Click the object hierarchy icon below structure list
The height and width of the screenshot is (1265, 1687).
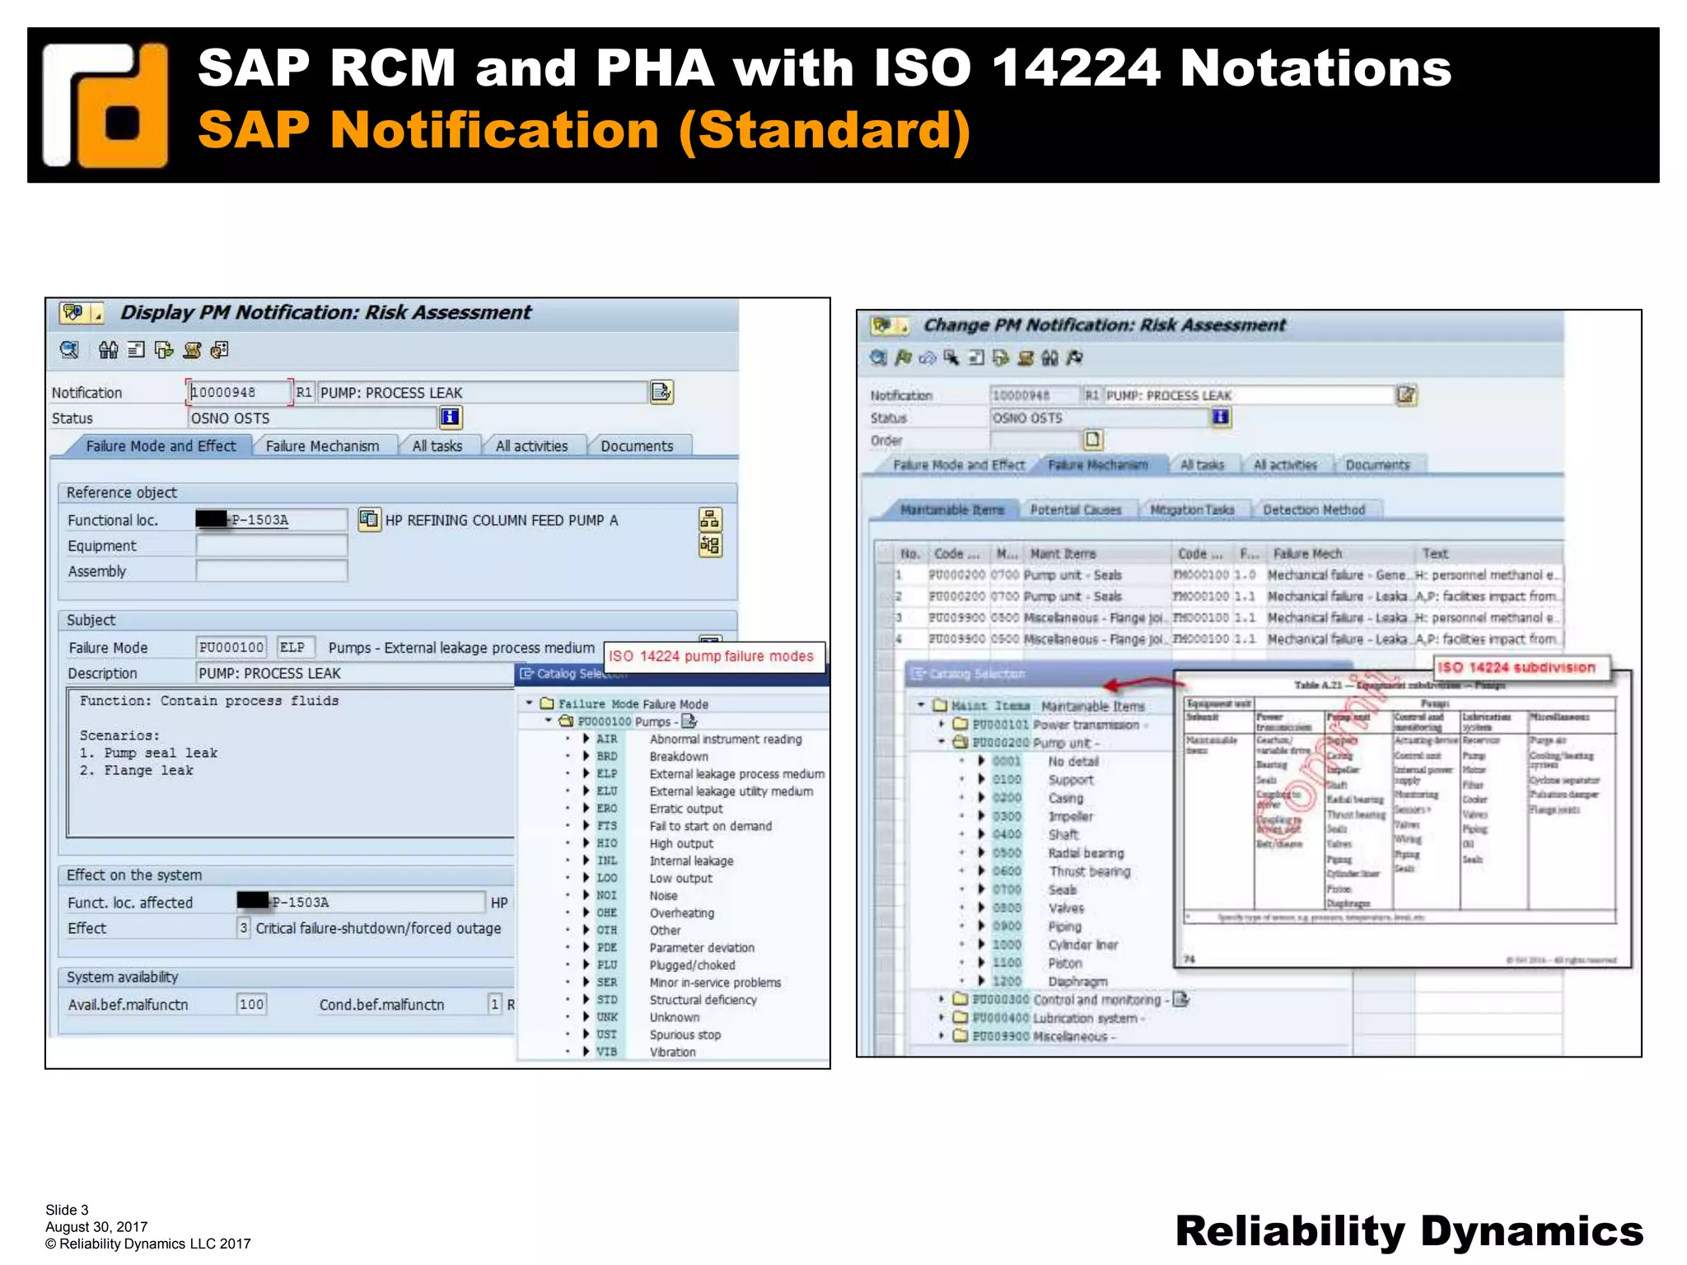pyautogui.click(x=709, y=545)
